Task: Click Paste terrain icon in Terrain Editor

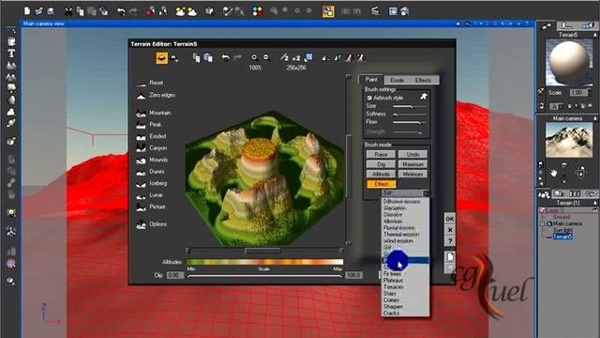Action: pyautogui.click(x=208, y=58)
